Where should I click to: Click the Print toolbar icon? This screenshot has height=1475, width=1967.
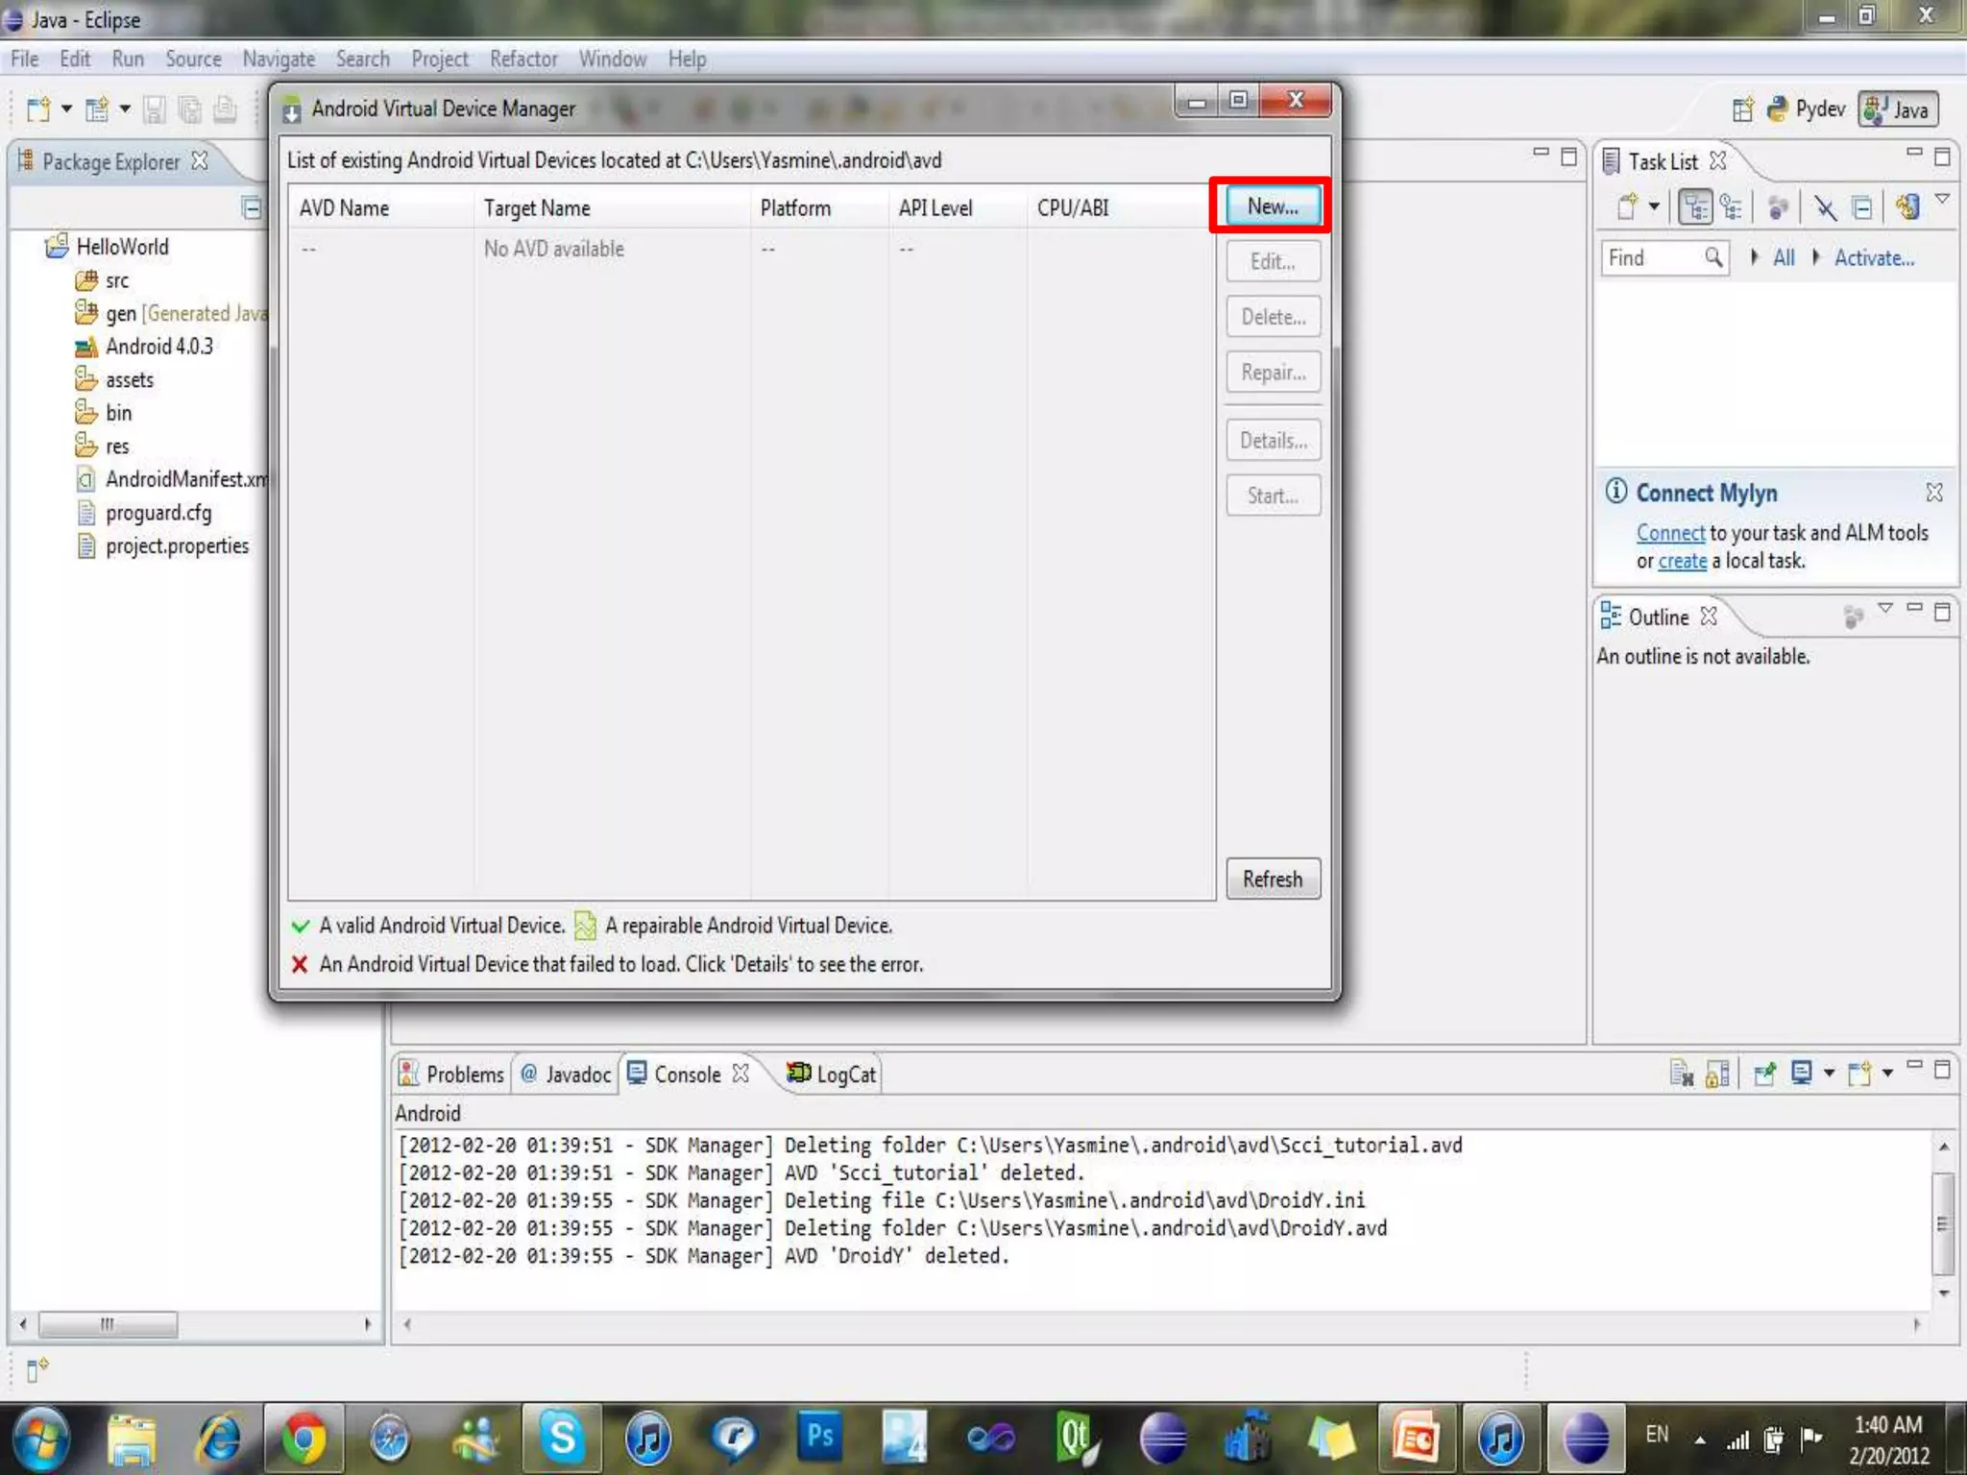(225, 109)
